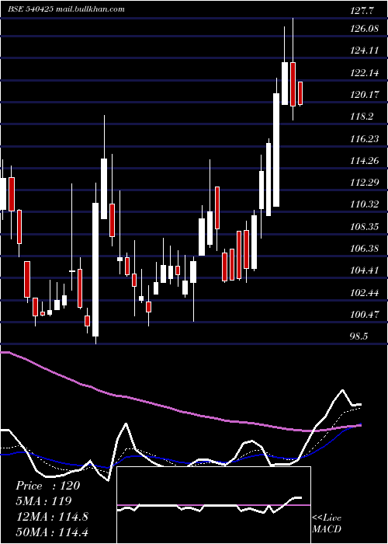Click the 104.41 price axis label
The width and height of the screenshot is (388, 544).
click(x=365, y=270)
